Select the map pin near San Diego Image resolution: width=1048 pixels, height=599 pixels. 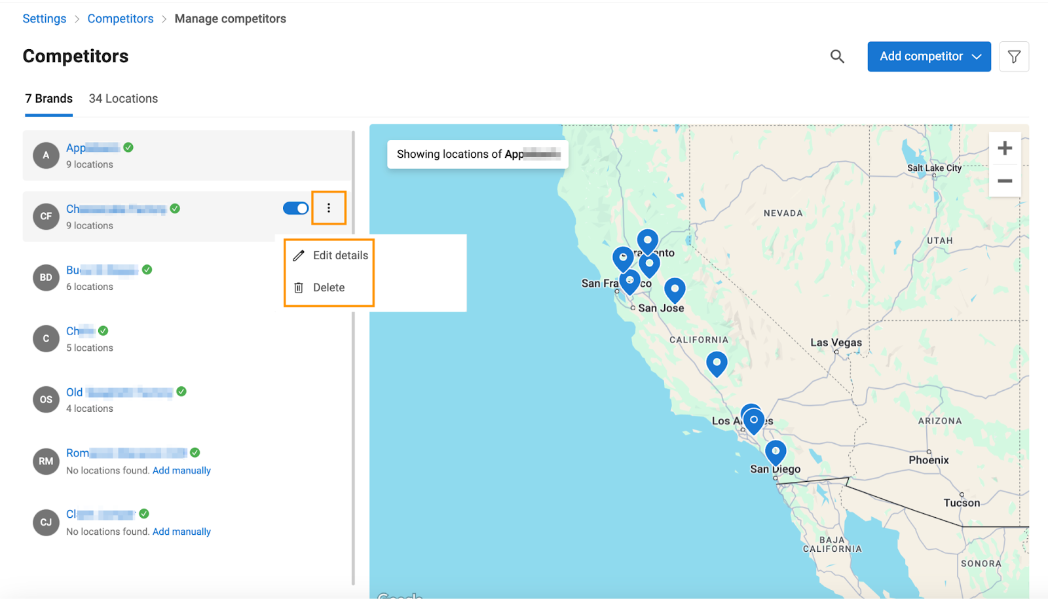[x=776, y=452]
